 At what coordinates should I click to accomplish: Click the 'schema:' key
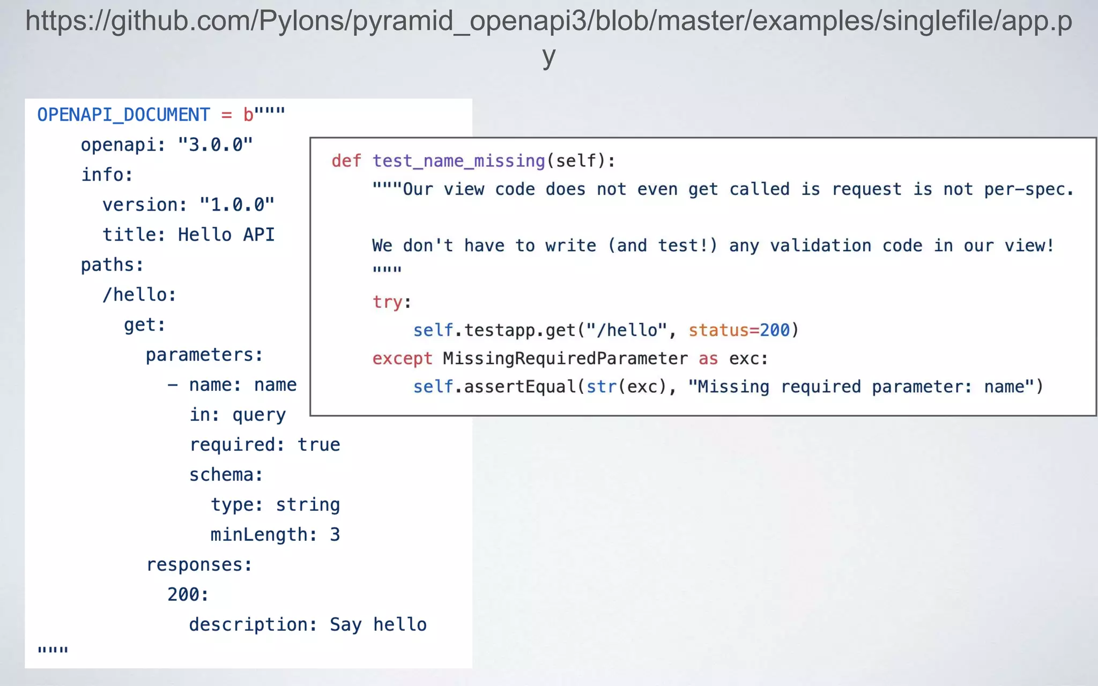coord(226,475)
